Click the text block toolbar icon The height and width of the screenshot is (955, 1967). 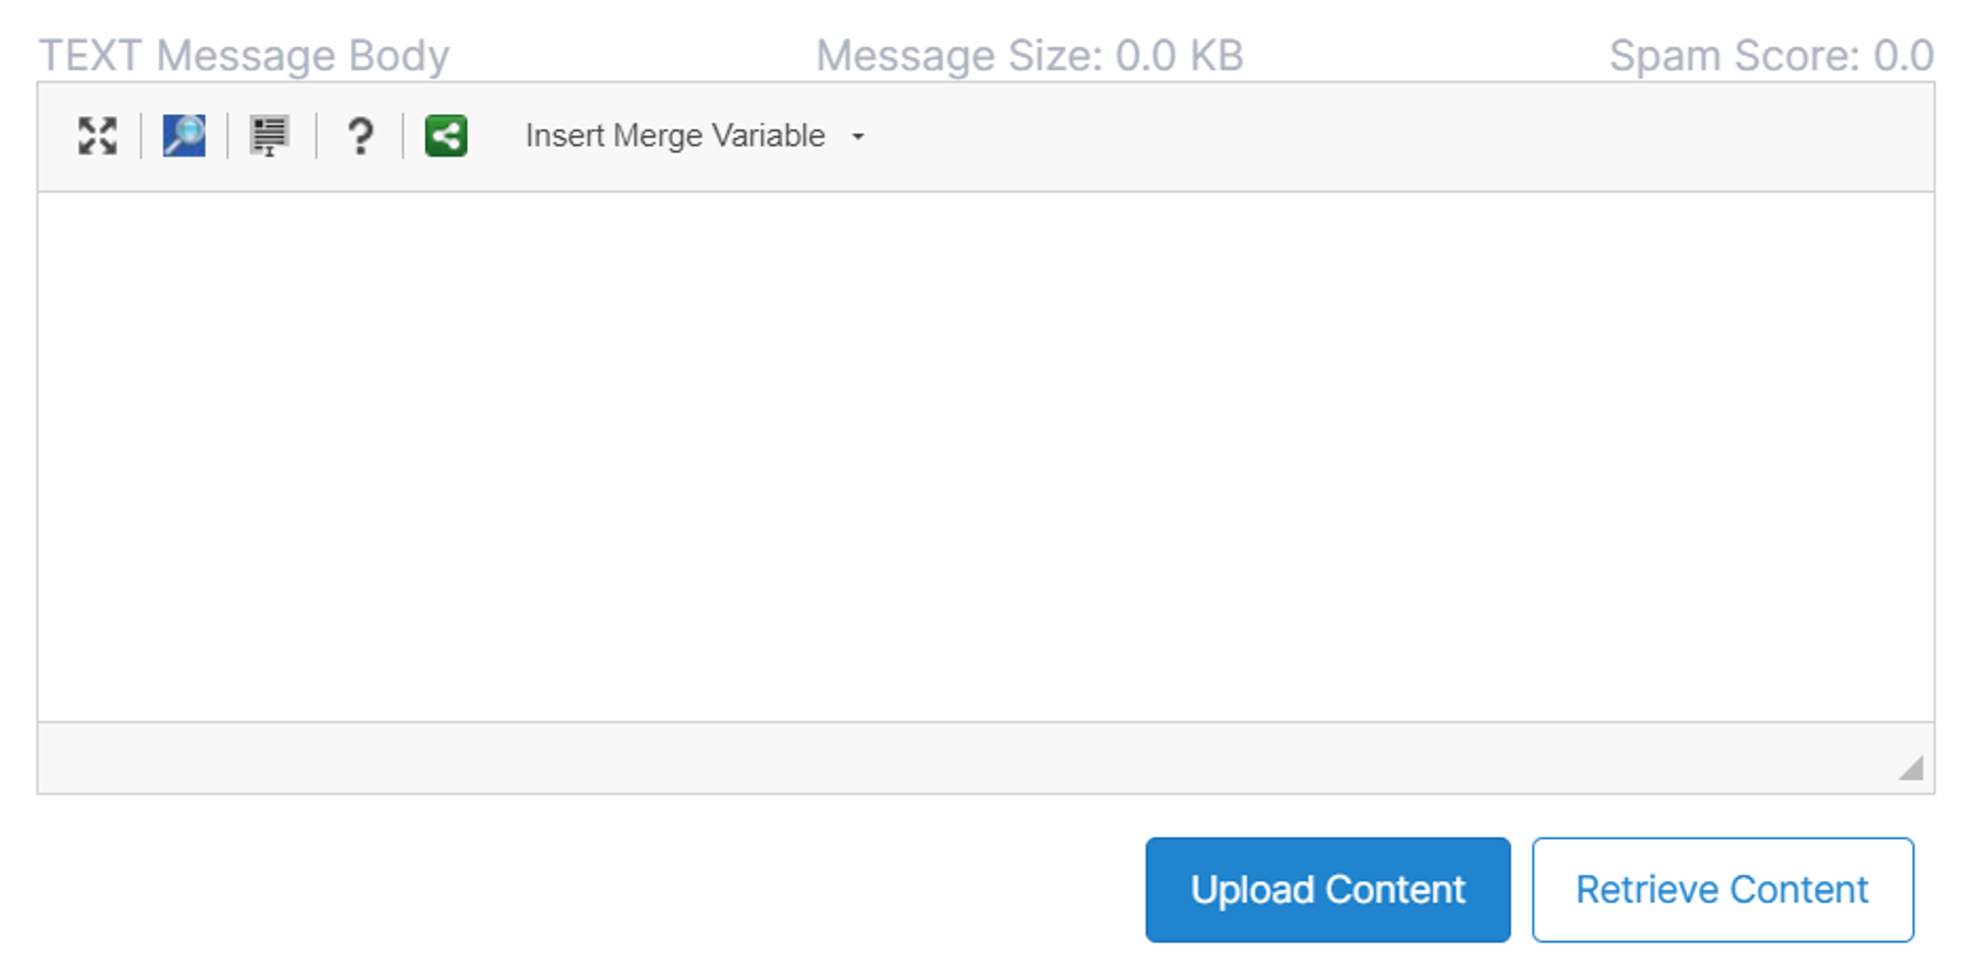click(x=268, y=136)
